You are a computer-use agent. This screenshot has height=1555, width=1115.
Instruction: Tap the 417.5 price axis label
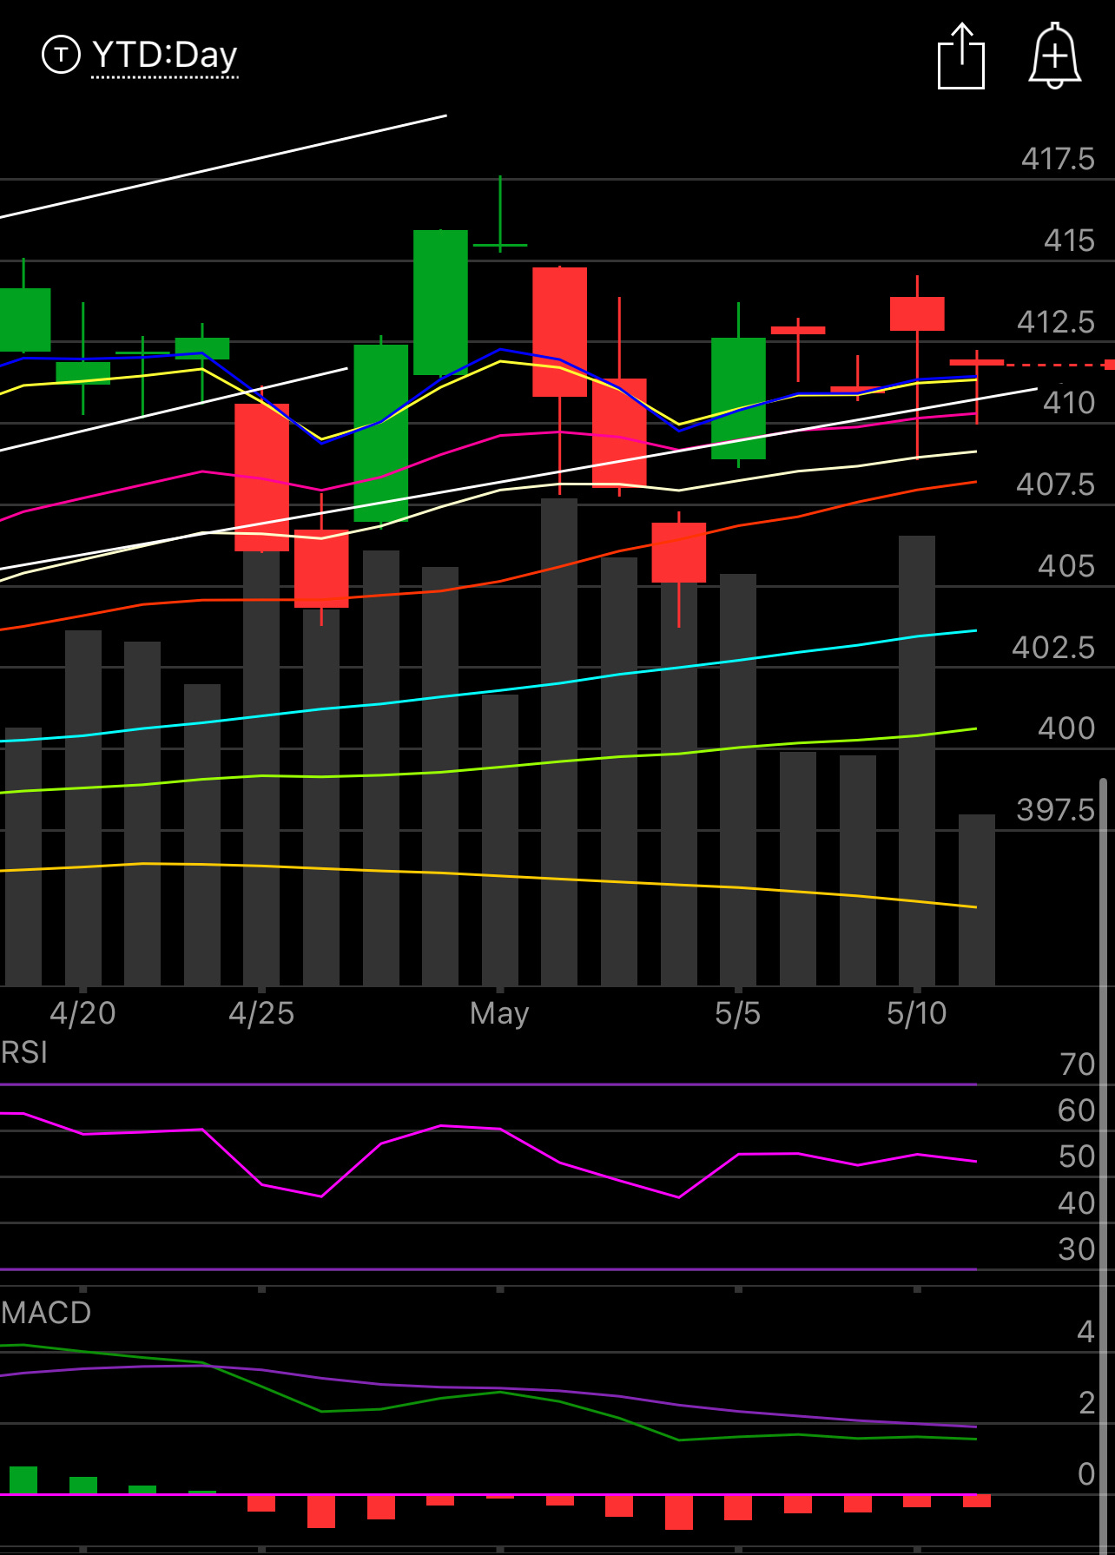coord(1058,159)
